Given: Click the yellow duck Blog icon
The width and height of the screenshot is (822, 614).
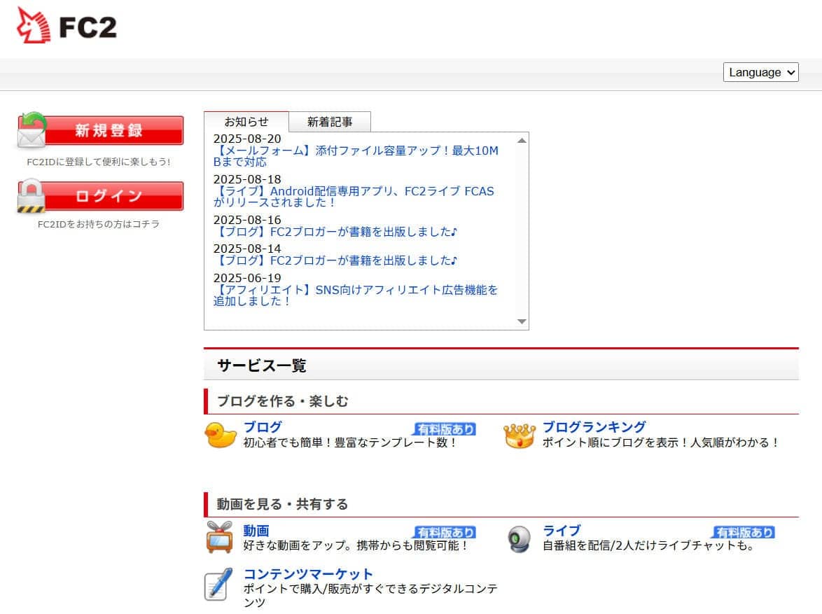Looking at the screenshot, I should [221, 435].
